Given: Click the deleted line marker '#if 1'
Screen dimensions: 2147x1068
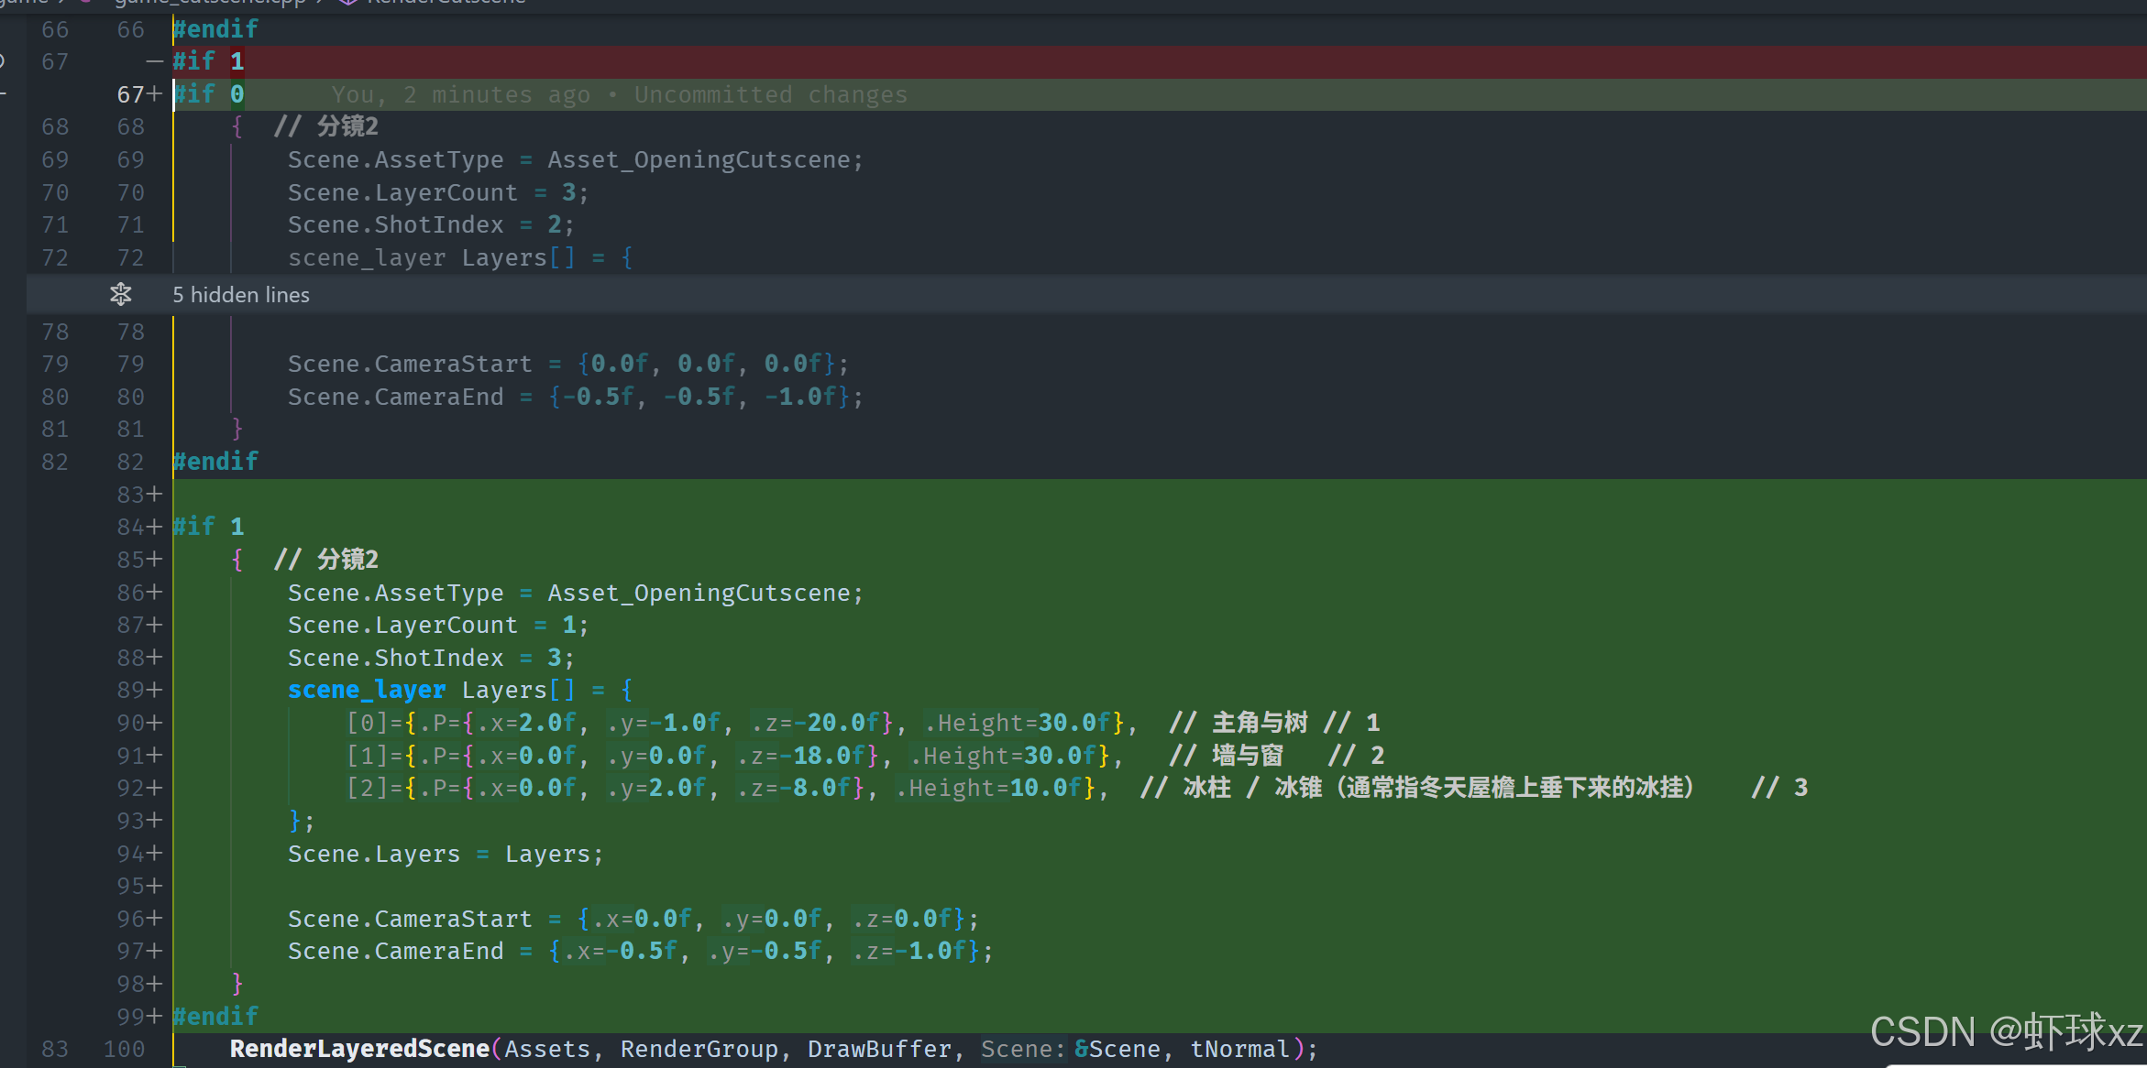Looking at the screenshot, I should (x=208, y=61).
